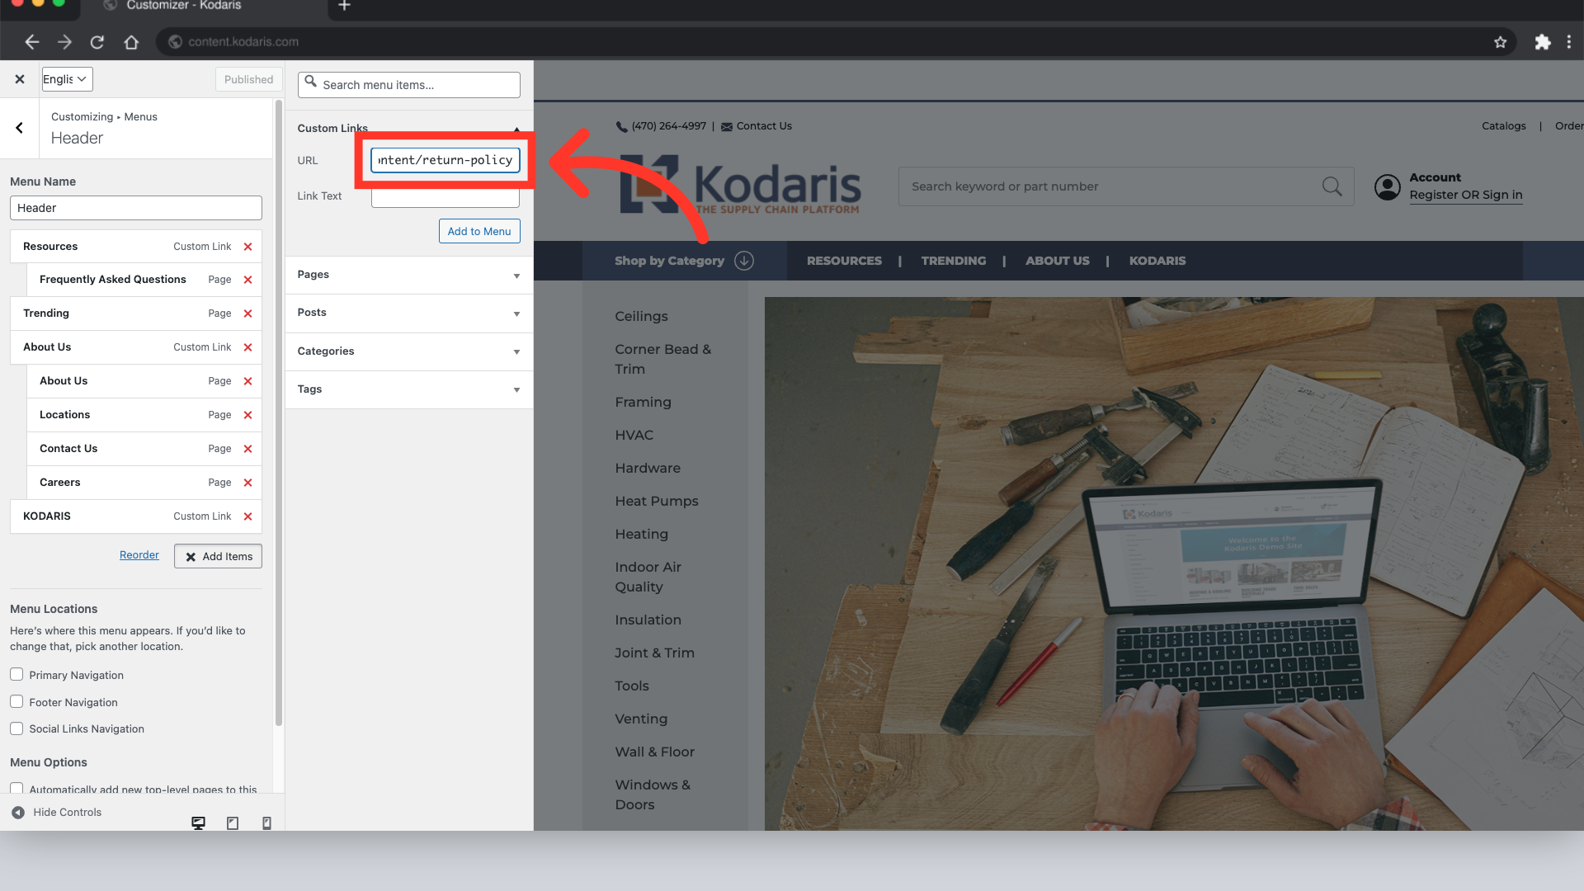This screenshot has height=891, width=1584.
Task: Enable Primary Navigation checkbox
Action: tap(16, 674)
